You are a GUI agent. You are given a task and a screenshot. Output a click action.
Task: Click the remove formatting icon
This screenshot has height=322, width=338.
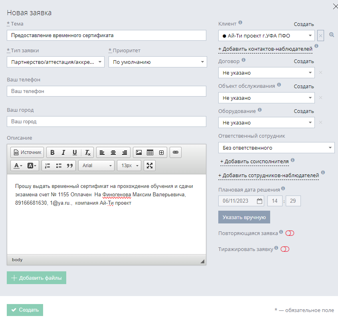(88, 152)
